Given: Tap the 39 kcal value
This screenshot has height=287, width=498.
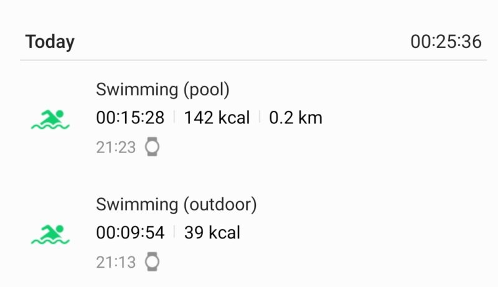Looking at the screenshot, I should 212,233.
